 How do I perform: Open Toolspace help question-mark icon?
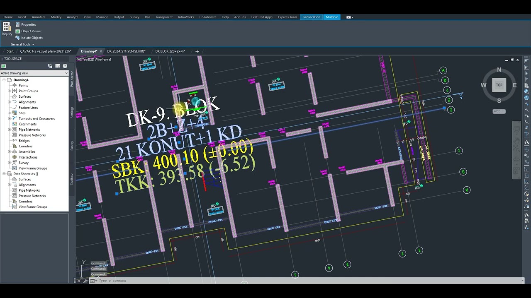65,66
